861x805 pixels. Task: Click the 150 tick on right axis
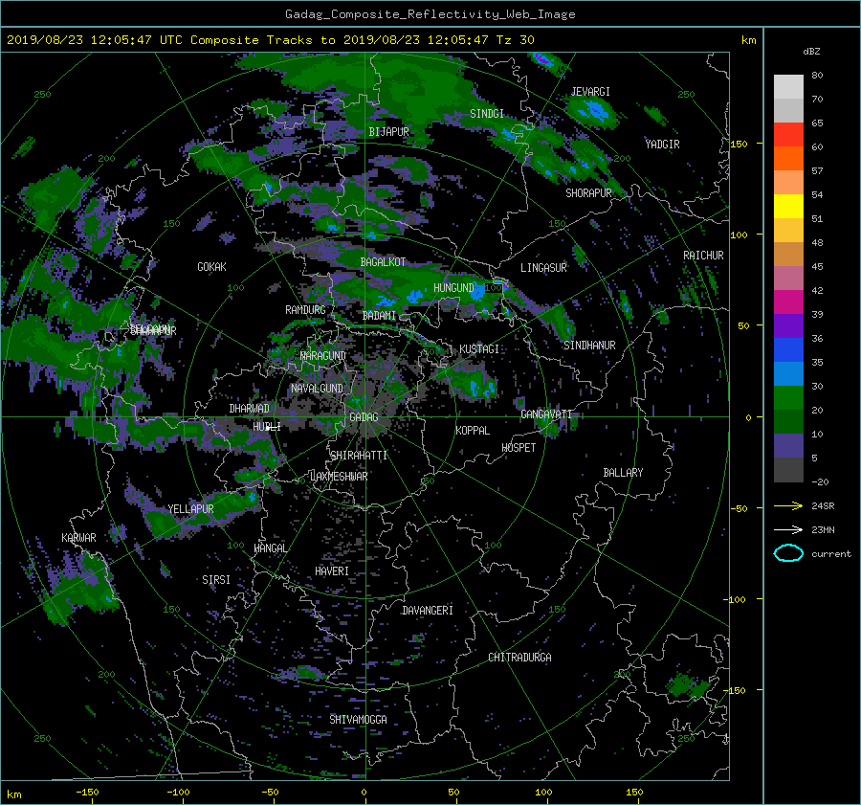click(x=740, y=144)
